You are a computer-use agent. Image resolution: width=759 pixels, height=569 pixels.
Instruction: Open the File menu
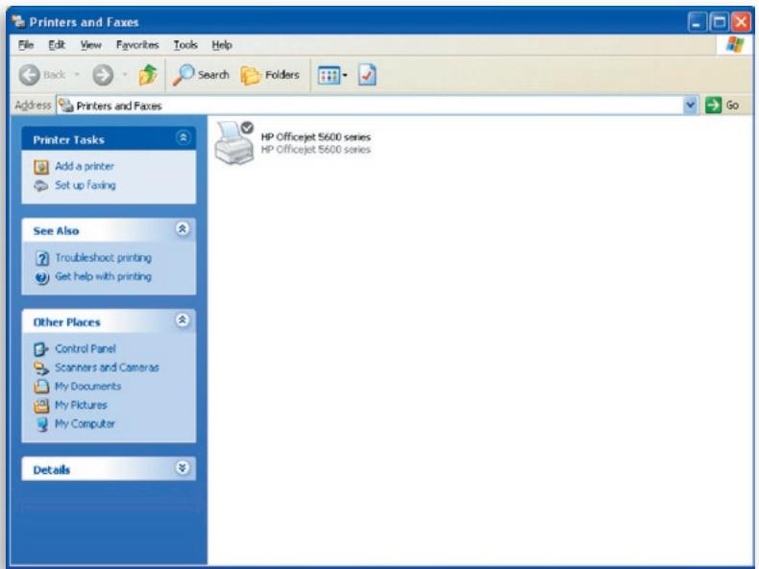(x=26, y=45)
